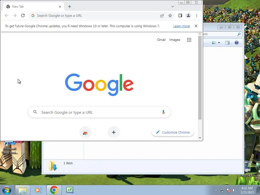Show hidden system tray icons
This screenshot has width=260, height=195.
pyautogui.click(x=216, y=190)
